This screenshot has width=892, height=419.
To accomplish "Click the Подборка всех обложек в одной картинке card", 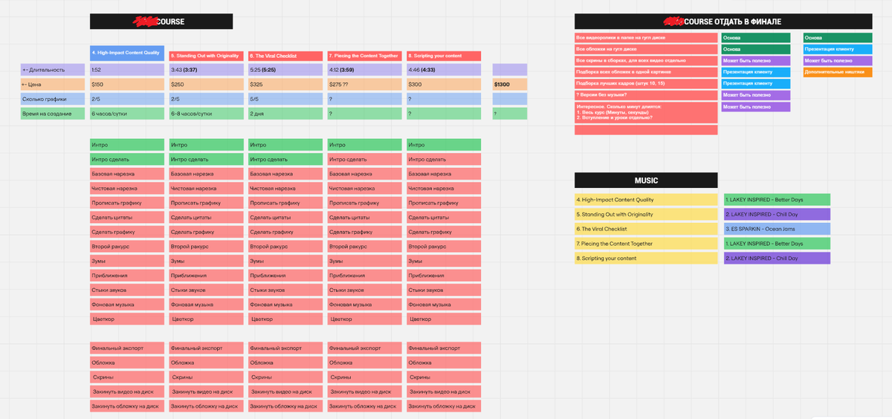I will 646,72.
